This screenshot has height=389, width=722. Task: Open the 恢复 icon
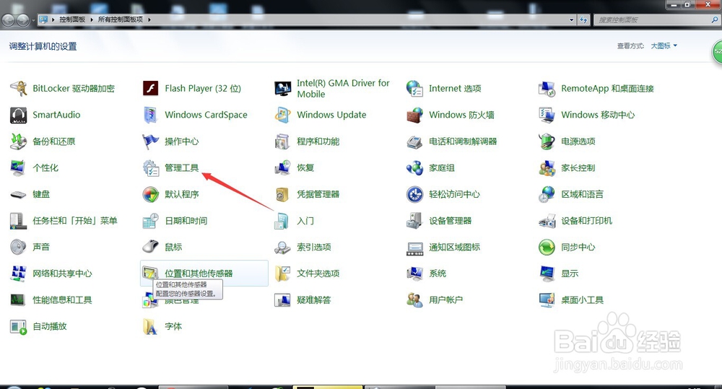pyautogui.click(x=283, y=168)
